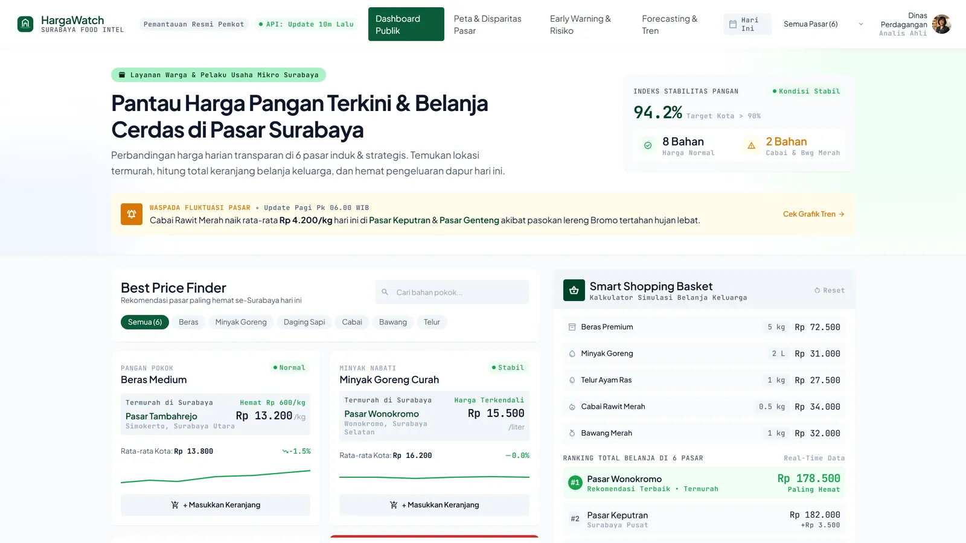The width and height of the screenshot is (966, 543).
Task: Click the warning triangle icon by 2 Bahan
Action: tap(751, 145)
